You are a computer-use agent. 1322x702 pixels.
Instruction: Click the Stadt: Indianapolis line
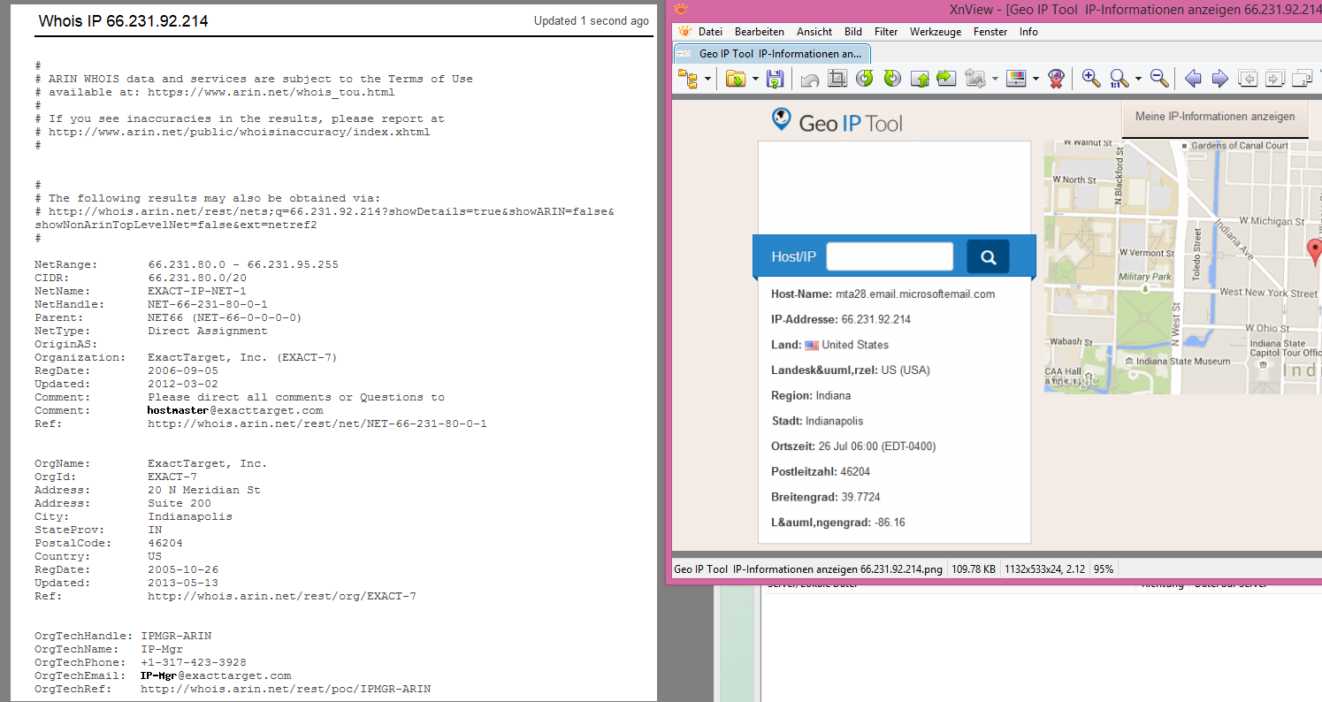point(817,421)
